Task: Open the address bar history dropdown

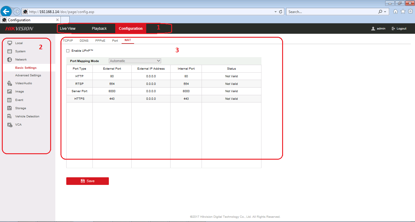Action: [275, 12]
